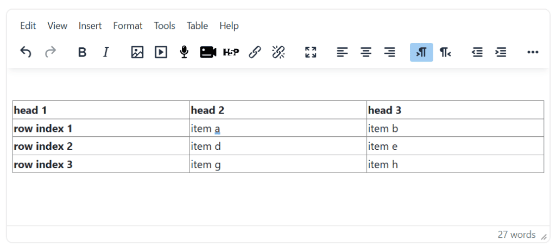Reveal more toolbar buttons with ellipsis
The image size is (556, 247).
coord(533,52)
